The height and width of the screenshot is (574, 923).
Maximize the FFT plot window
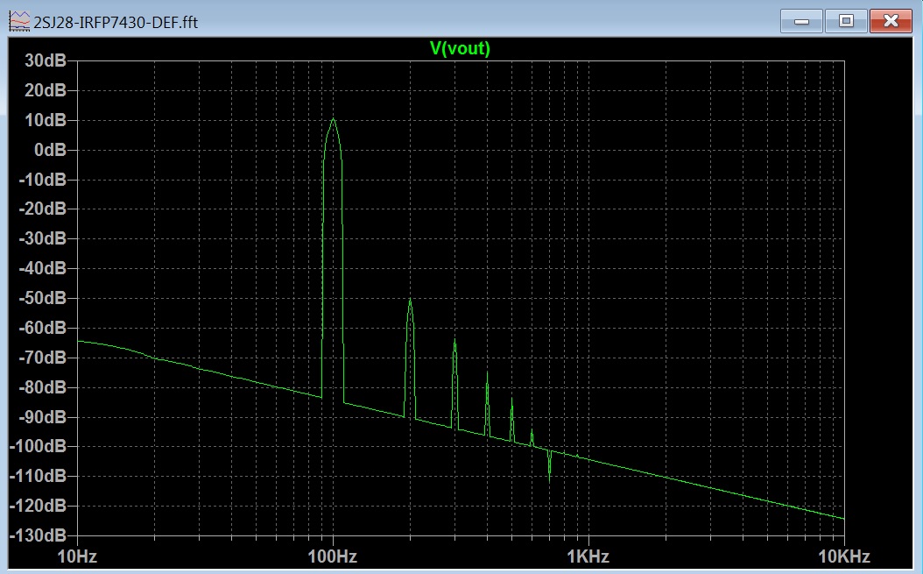point(846,22)
